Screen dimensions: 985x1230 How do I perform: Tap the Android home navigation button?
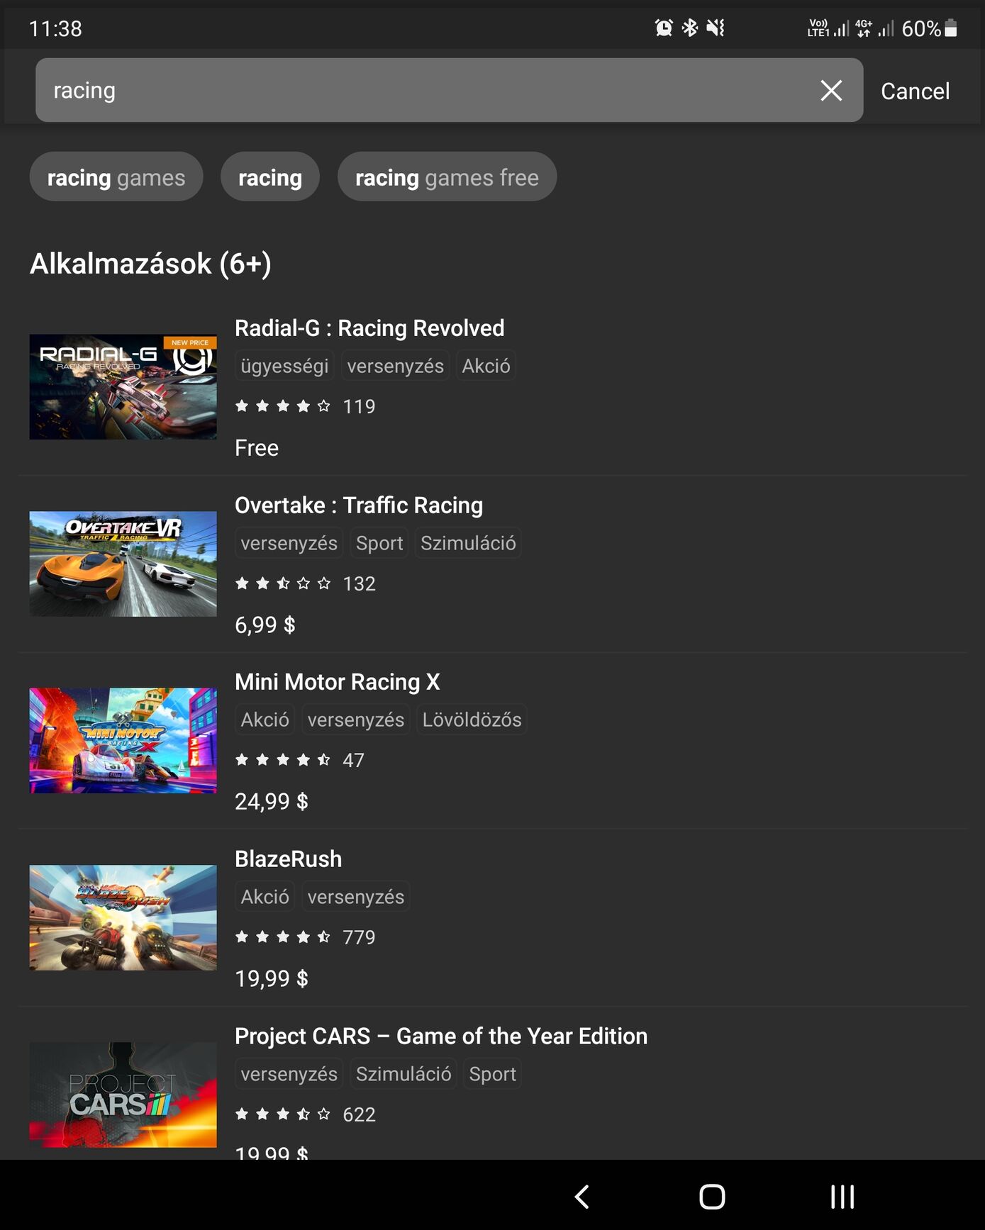(712, 1197)
